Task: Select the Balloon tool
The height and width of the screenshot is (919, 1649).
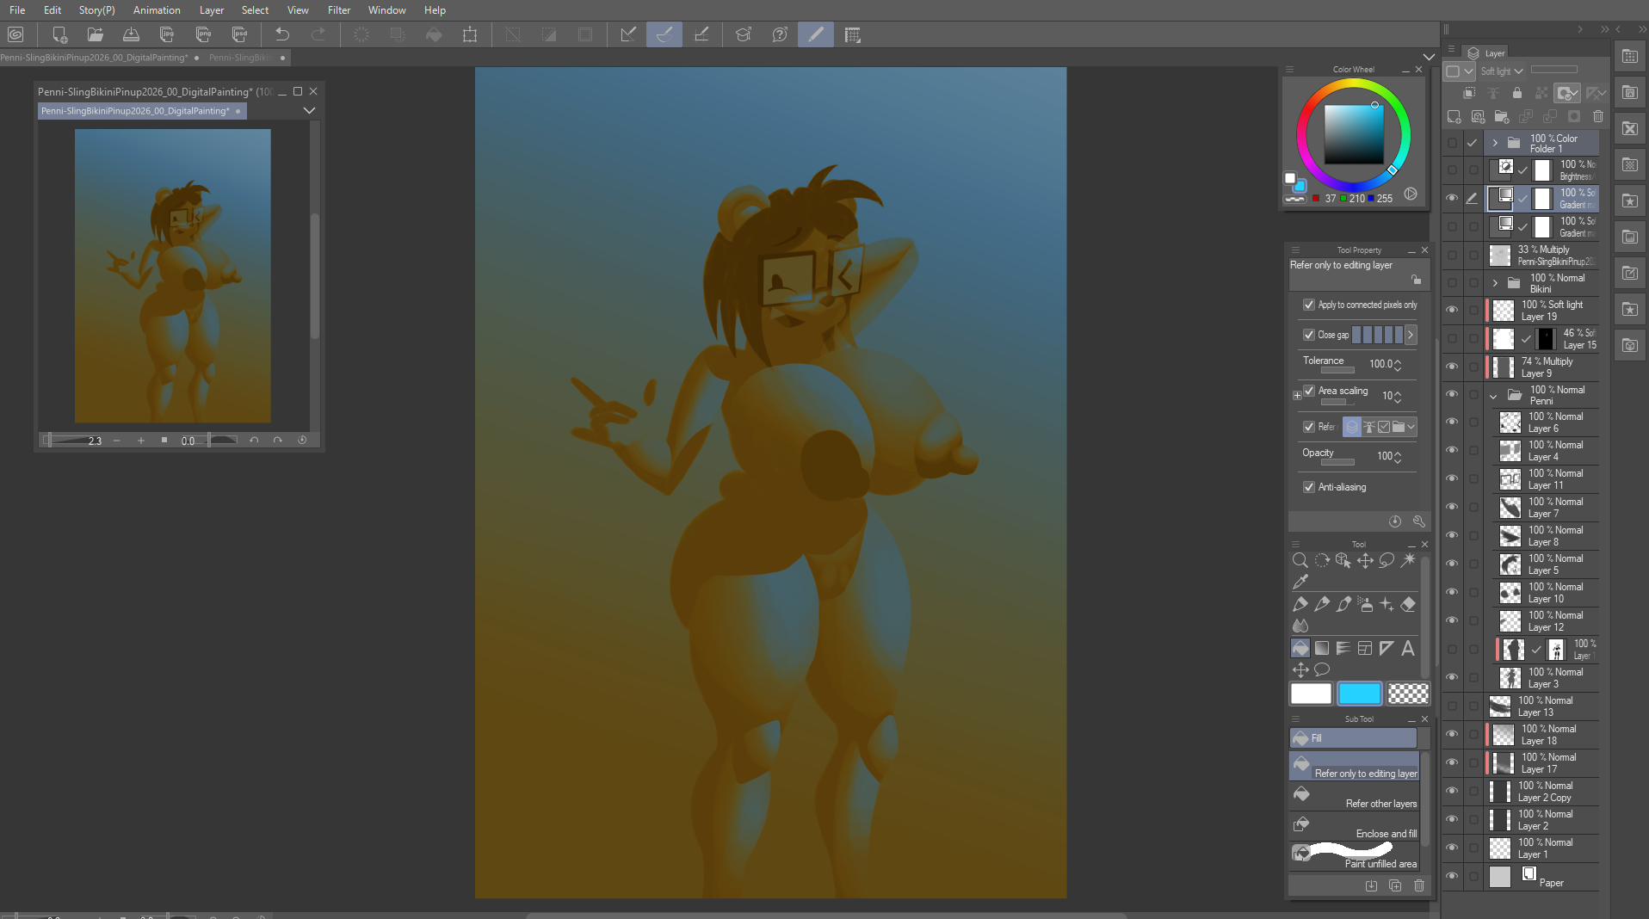Action: point(1322,669)
